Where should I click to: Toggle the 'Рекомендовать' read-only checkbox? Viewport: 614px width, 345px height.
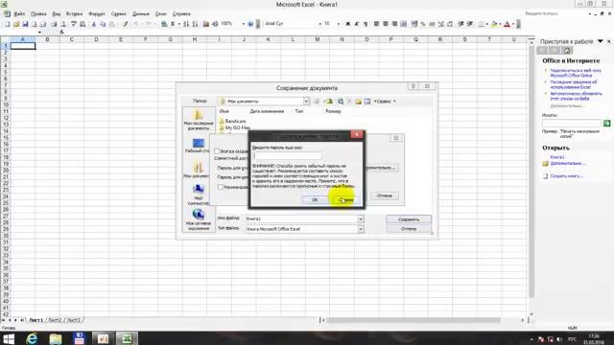click(x=221, y=187)
